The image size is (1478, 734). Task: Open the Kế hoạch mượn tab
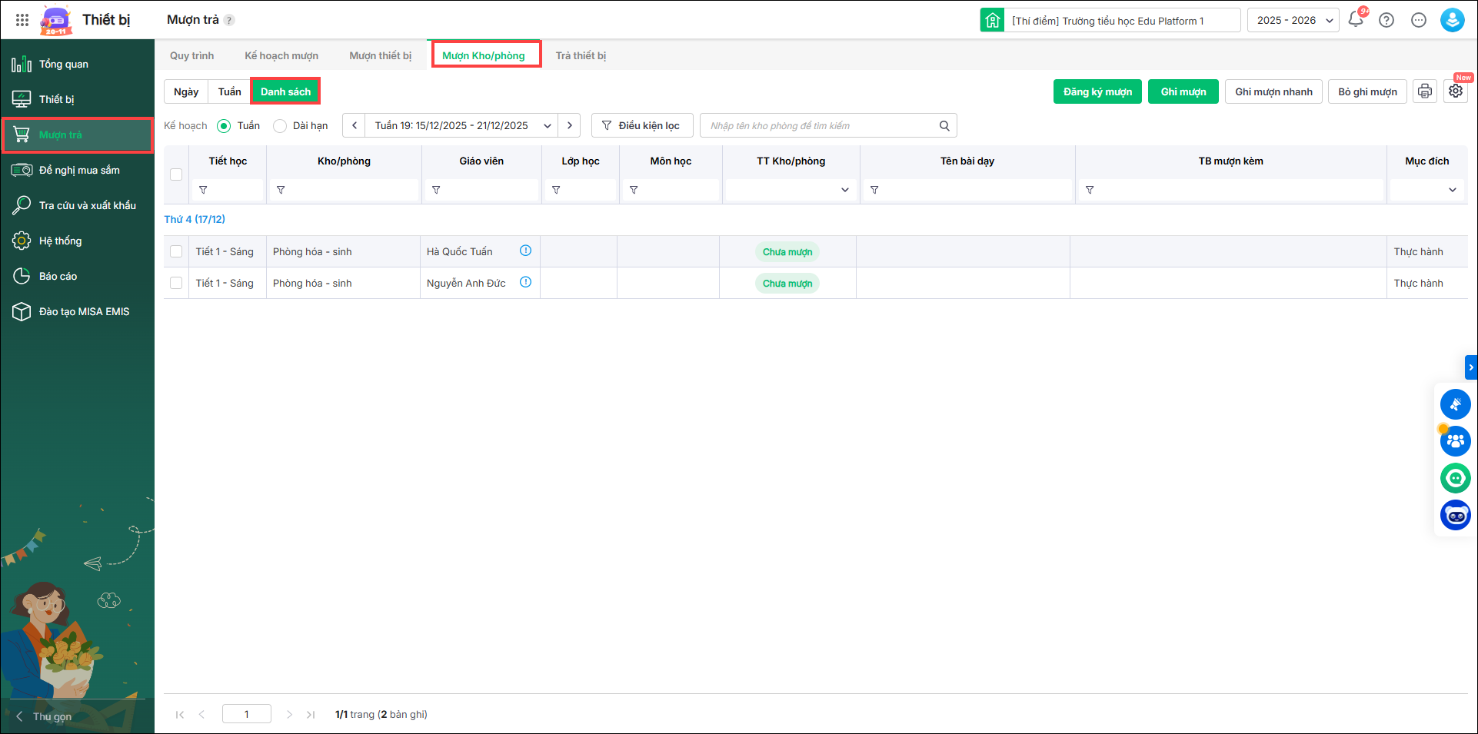(281, 55)
